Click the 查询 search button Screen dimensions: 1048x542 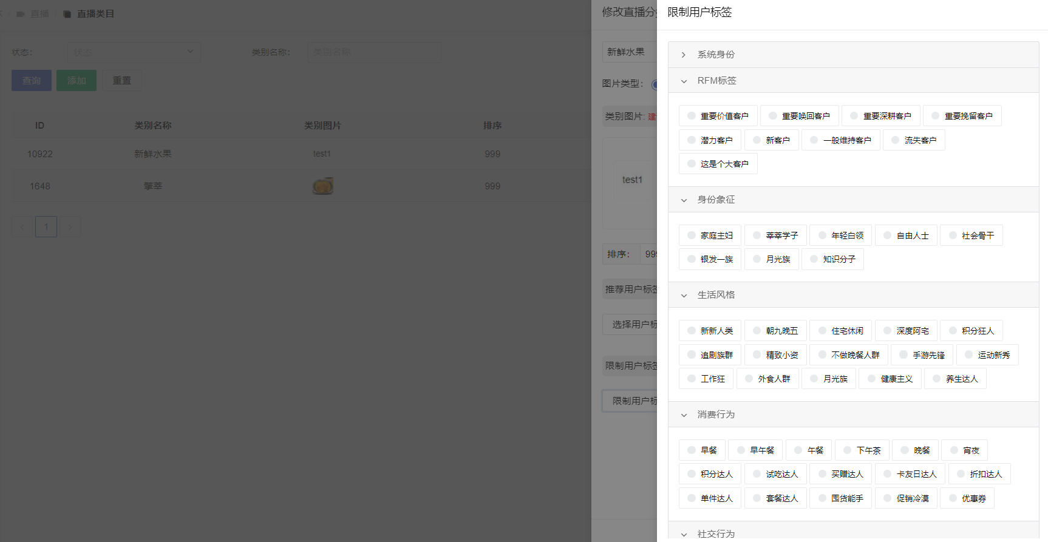32,81
